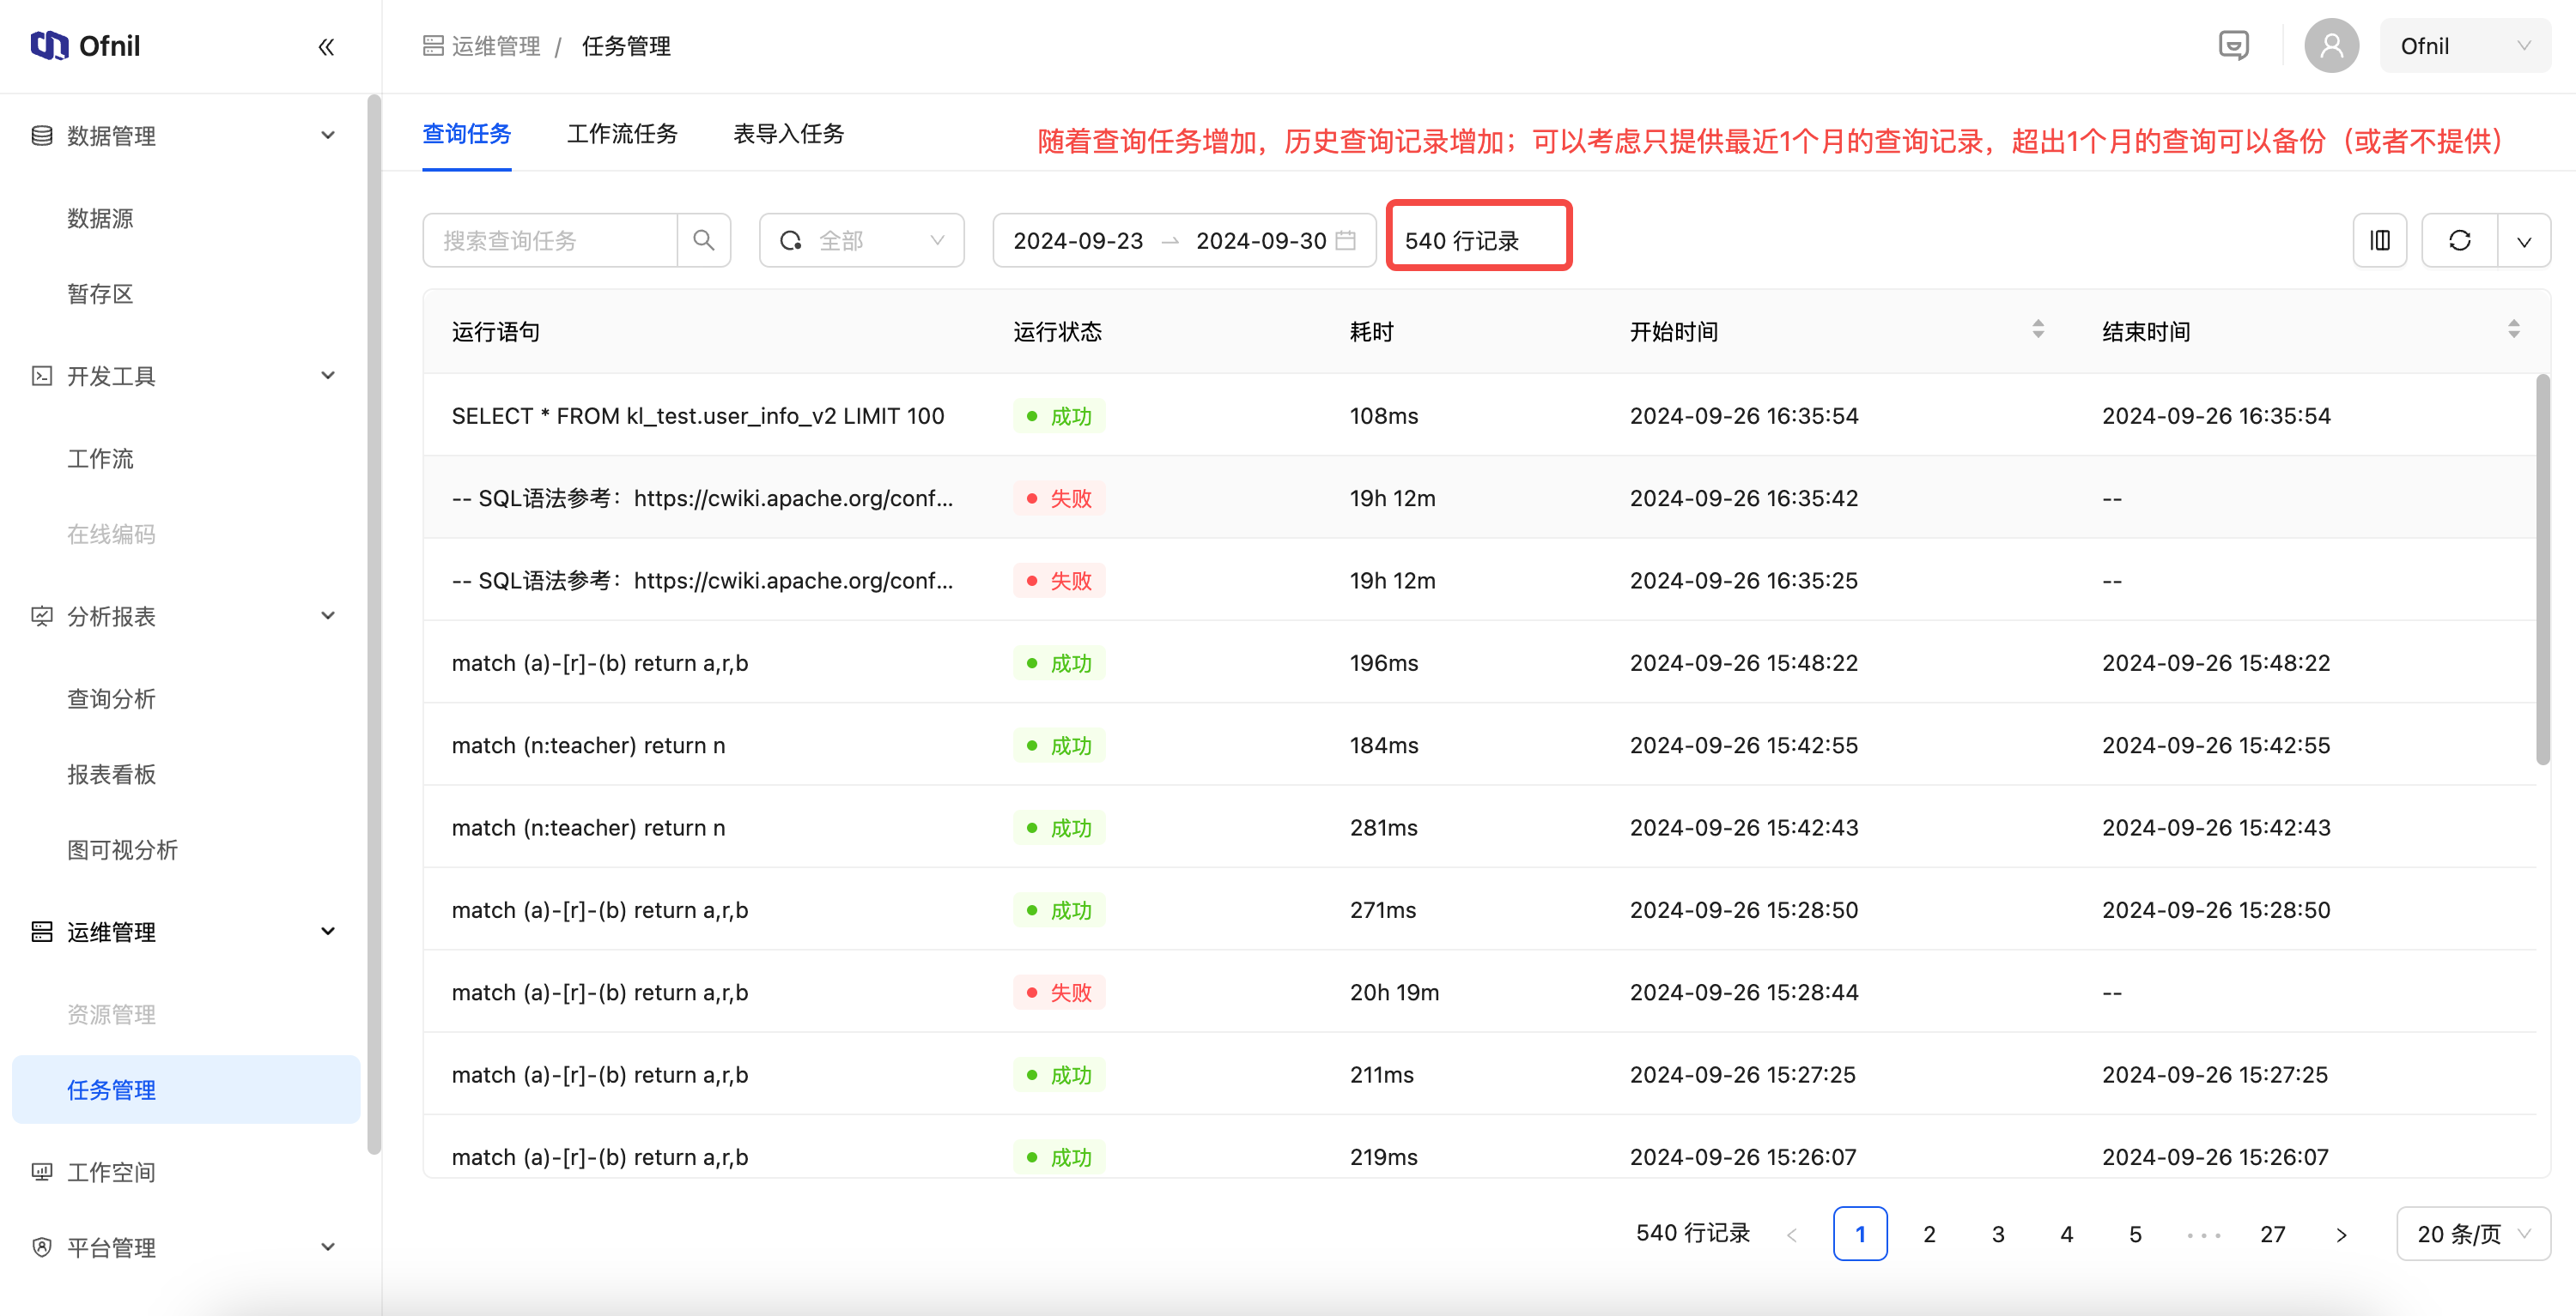Click the 运行语句 column header
This screenshot has height=1316, width=2576.
(x=495, y=332)
